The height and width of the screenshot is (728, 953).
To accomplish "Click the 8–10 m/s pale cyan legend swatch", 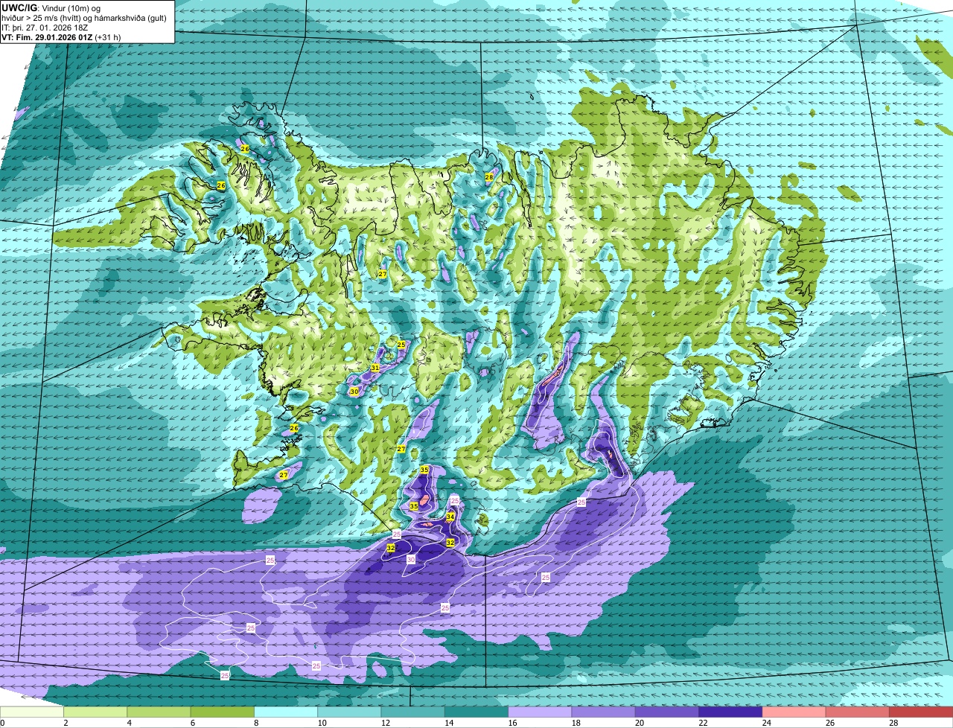I will click(x=286, y=712).
